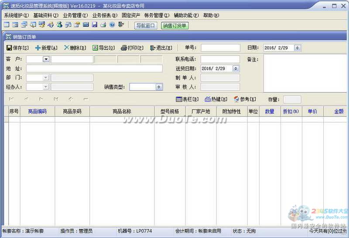Screen dimensions: 349x238
Task: Click the 金额 column header
Action: pyautogui.click(x=335, y=112)
